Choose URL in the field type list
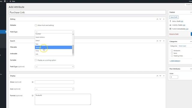Viewport: 192px width, 108px height. 53,54
